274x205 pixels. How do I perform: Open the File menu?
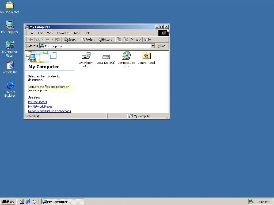point(32,33)
